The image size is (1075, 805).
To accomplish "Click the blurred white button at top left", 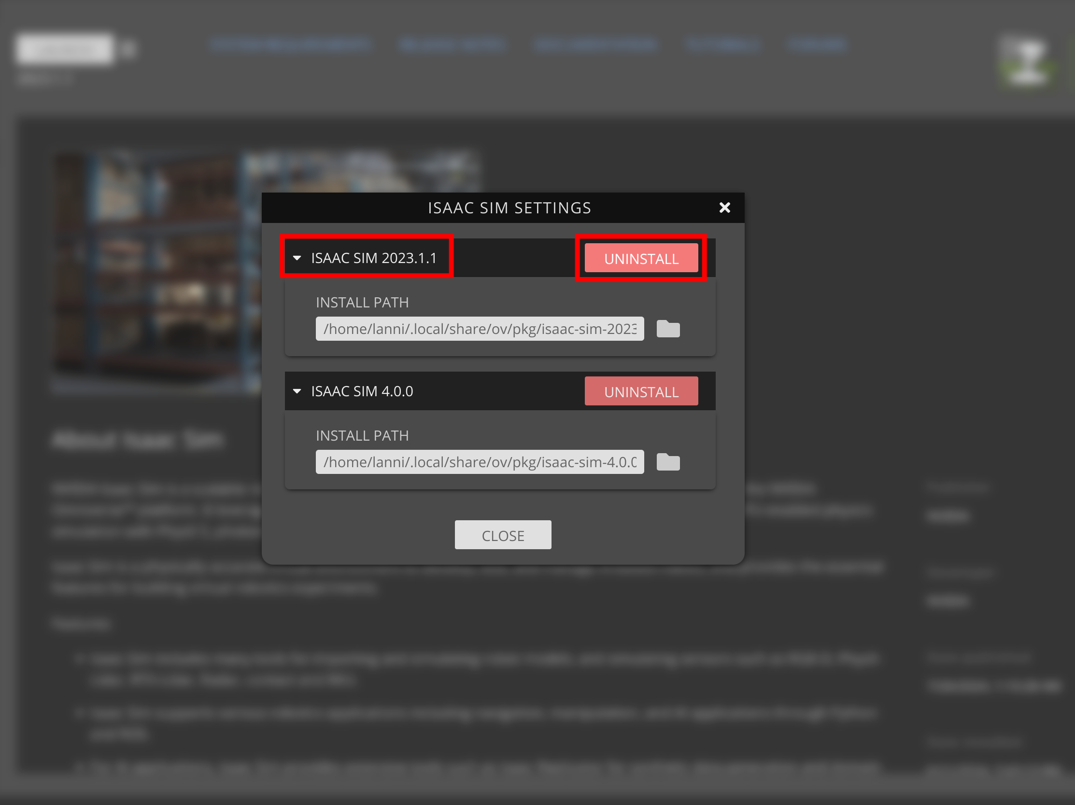I will point(64,49).
